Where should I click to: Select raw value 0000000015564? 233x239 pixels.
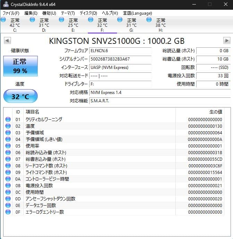coord(205,173)
